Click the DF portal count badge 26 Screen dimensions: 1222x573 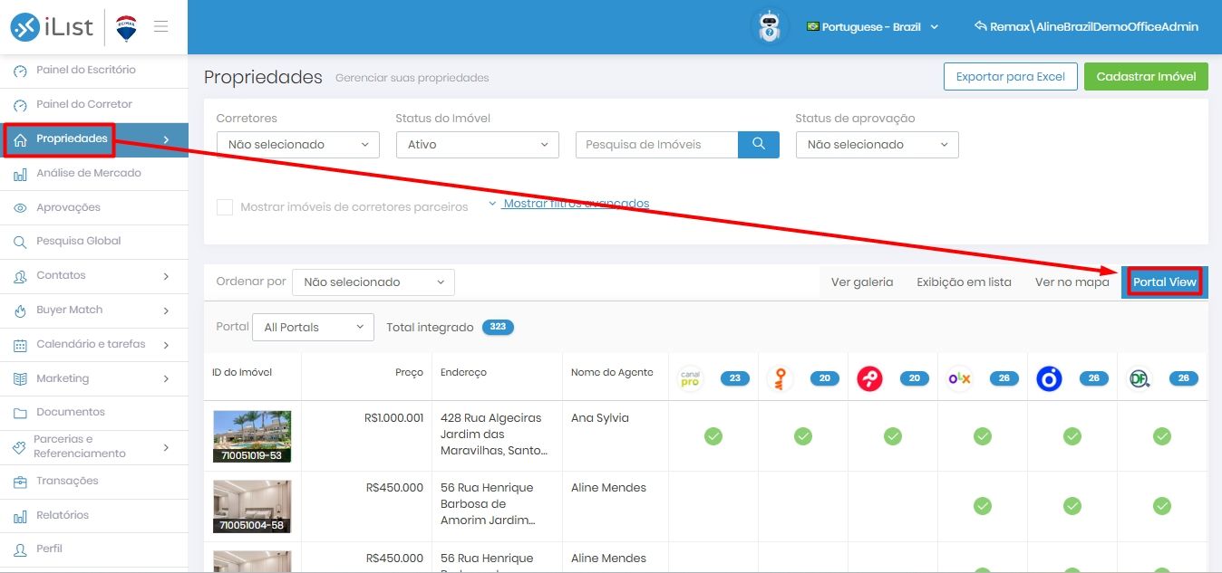click(x=1183, y=378)
